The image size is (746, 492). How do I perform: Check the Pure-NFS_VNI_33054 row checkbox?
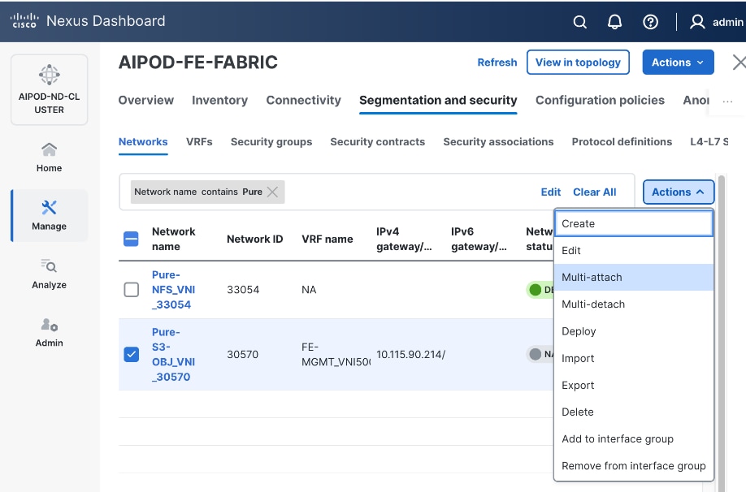[x=131, y=290]
